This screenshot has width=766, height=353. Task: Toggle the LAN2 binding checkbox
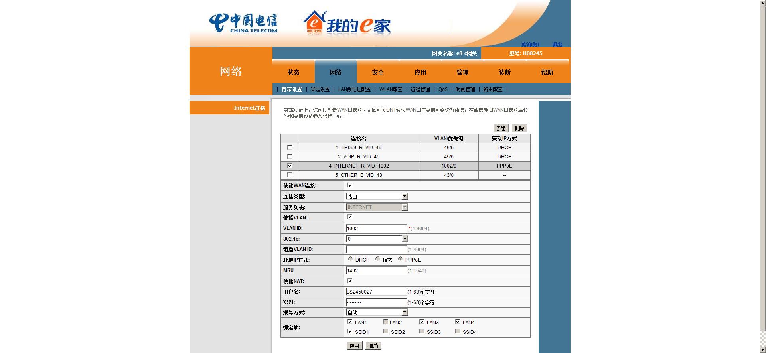pos(386,321)
